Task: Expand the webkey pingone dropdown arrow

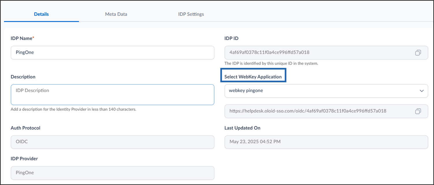Action: [422, 91]
